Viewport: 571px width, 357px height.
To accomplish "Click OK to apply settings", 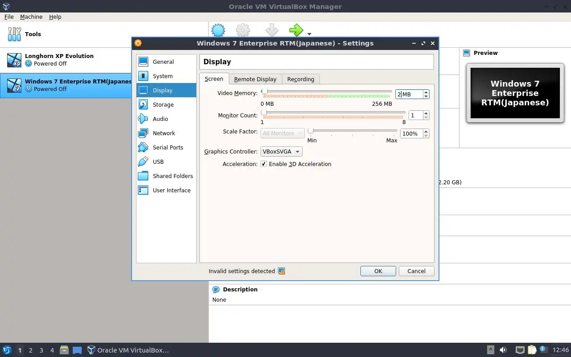I will 378,271.
